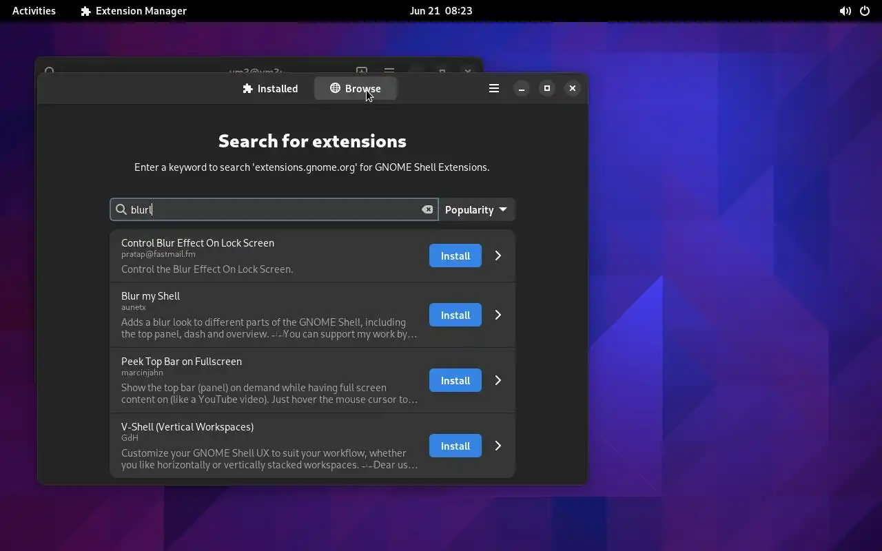
Task: Maximize the Extension Manager window
Action: [x=547, y=88]
